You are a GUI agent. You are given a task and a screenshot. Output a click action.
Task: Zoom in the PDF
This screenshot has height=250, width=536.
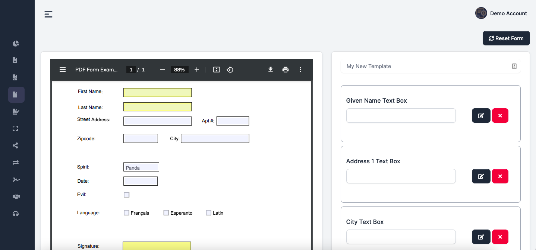click(x=197, y=70)
